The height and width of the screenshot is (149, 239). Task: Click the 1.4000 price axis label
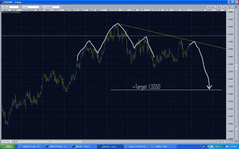[x=230, y=49]
